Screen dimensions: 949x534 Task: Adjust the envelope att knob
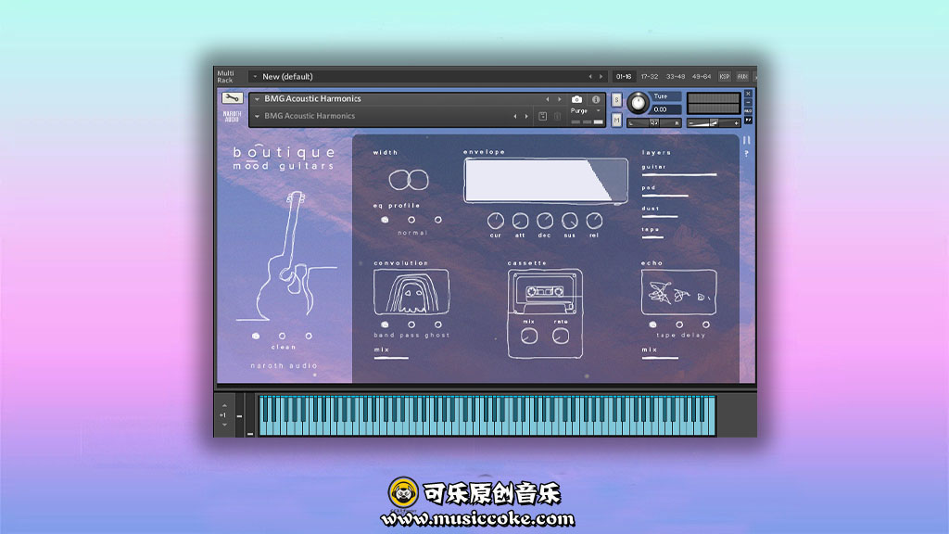(521, 221)
